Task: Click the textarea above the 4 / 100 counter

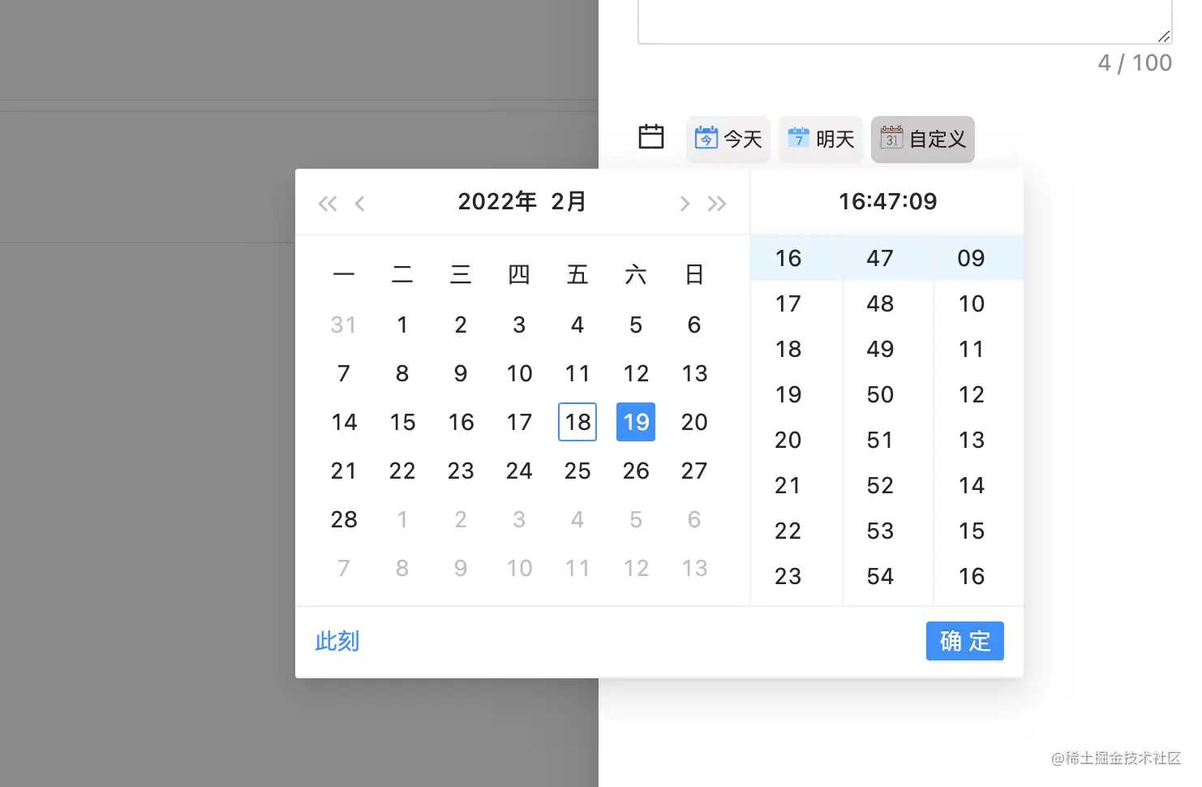Action: 905,21
